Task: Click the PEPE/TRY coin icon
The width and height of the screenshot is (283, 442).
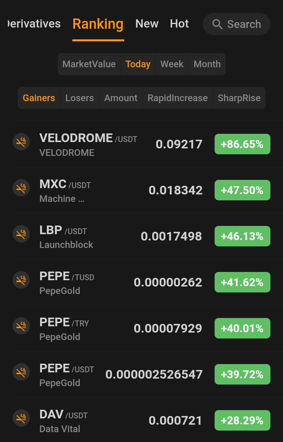Action: tap(21, 326)
